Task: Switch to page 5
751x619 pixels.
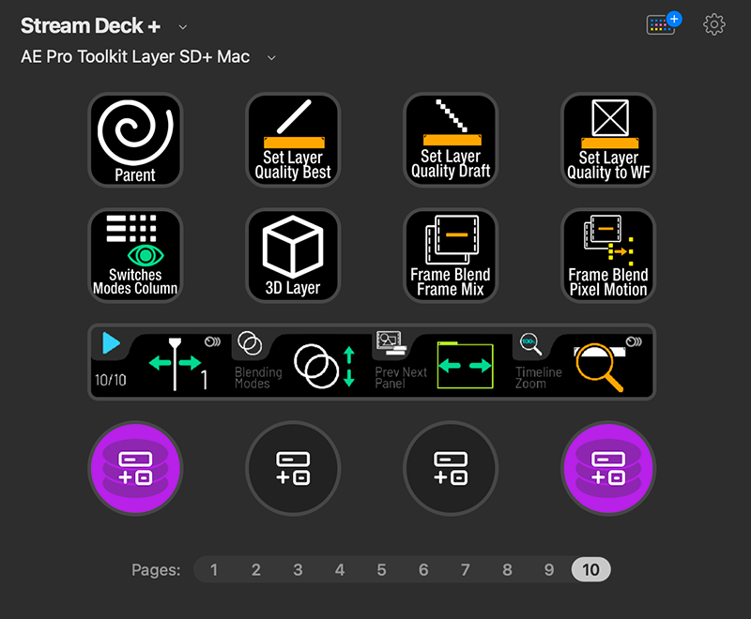Action: (382, 569)
